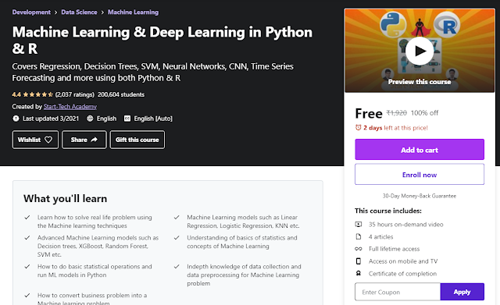Open the Development breadcrumb
The image size is (500, 305).
(x=31, y=12)
